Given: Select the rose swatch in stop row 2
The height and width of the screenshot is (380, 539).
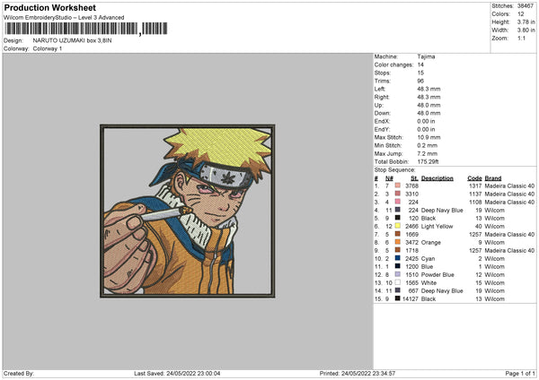Looking at the screenshot, I should [x=398, y=194].
